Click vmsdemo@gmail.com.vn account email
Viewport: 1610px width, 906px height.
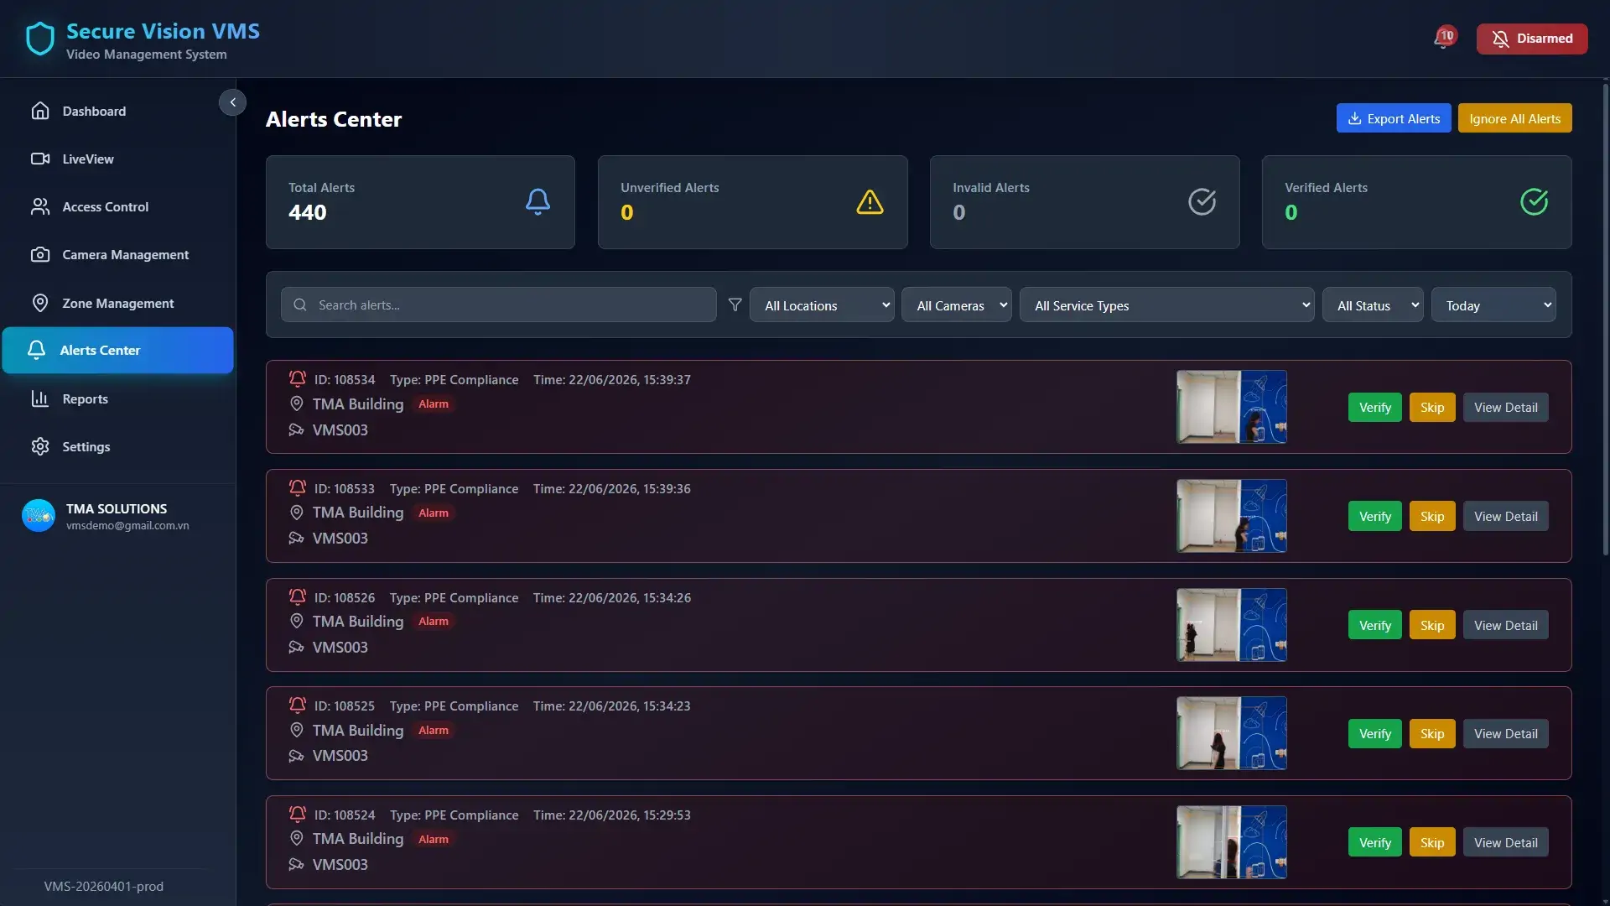coord(127,526)
